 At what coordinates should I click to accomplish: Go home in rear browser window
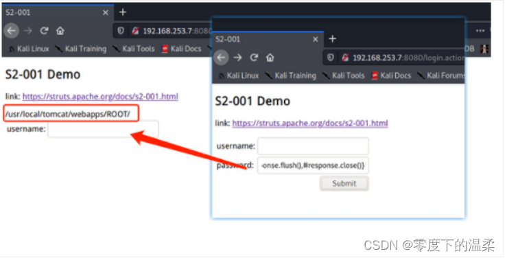pyautogui.click(x=60, y=31)
